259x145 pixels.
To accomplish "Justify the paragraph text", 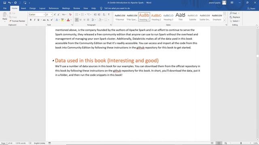I will click(88, 20).
